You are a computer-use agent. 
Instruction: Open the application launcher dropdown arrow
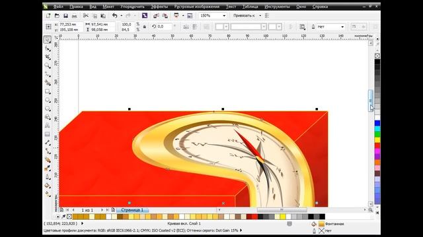[x=183, y=16]
